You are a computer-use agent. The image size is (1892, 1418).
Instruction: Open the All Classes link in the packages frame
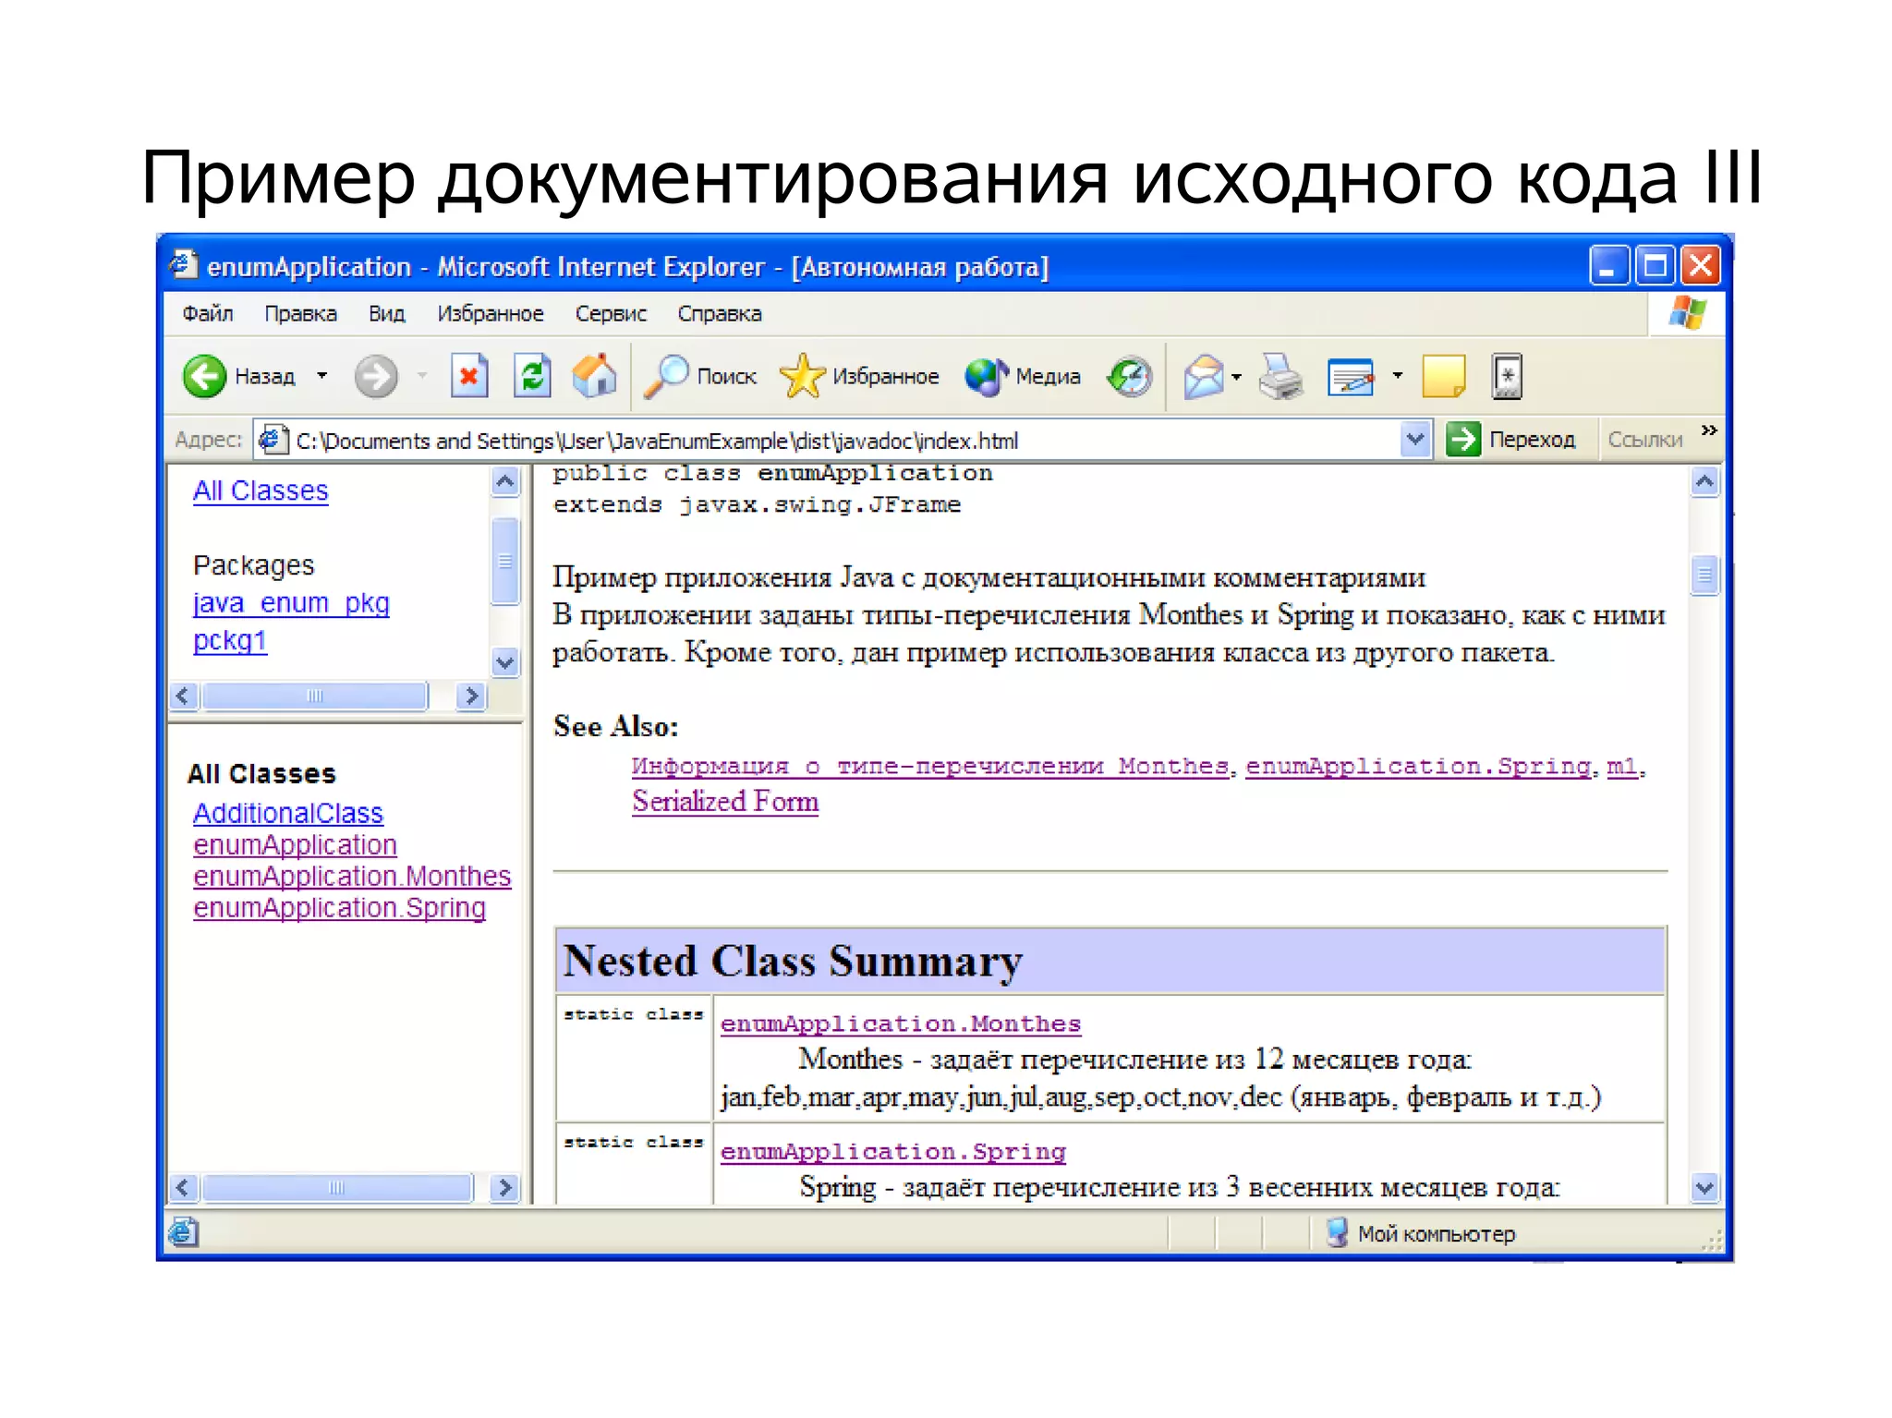coord(261,491)
